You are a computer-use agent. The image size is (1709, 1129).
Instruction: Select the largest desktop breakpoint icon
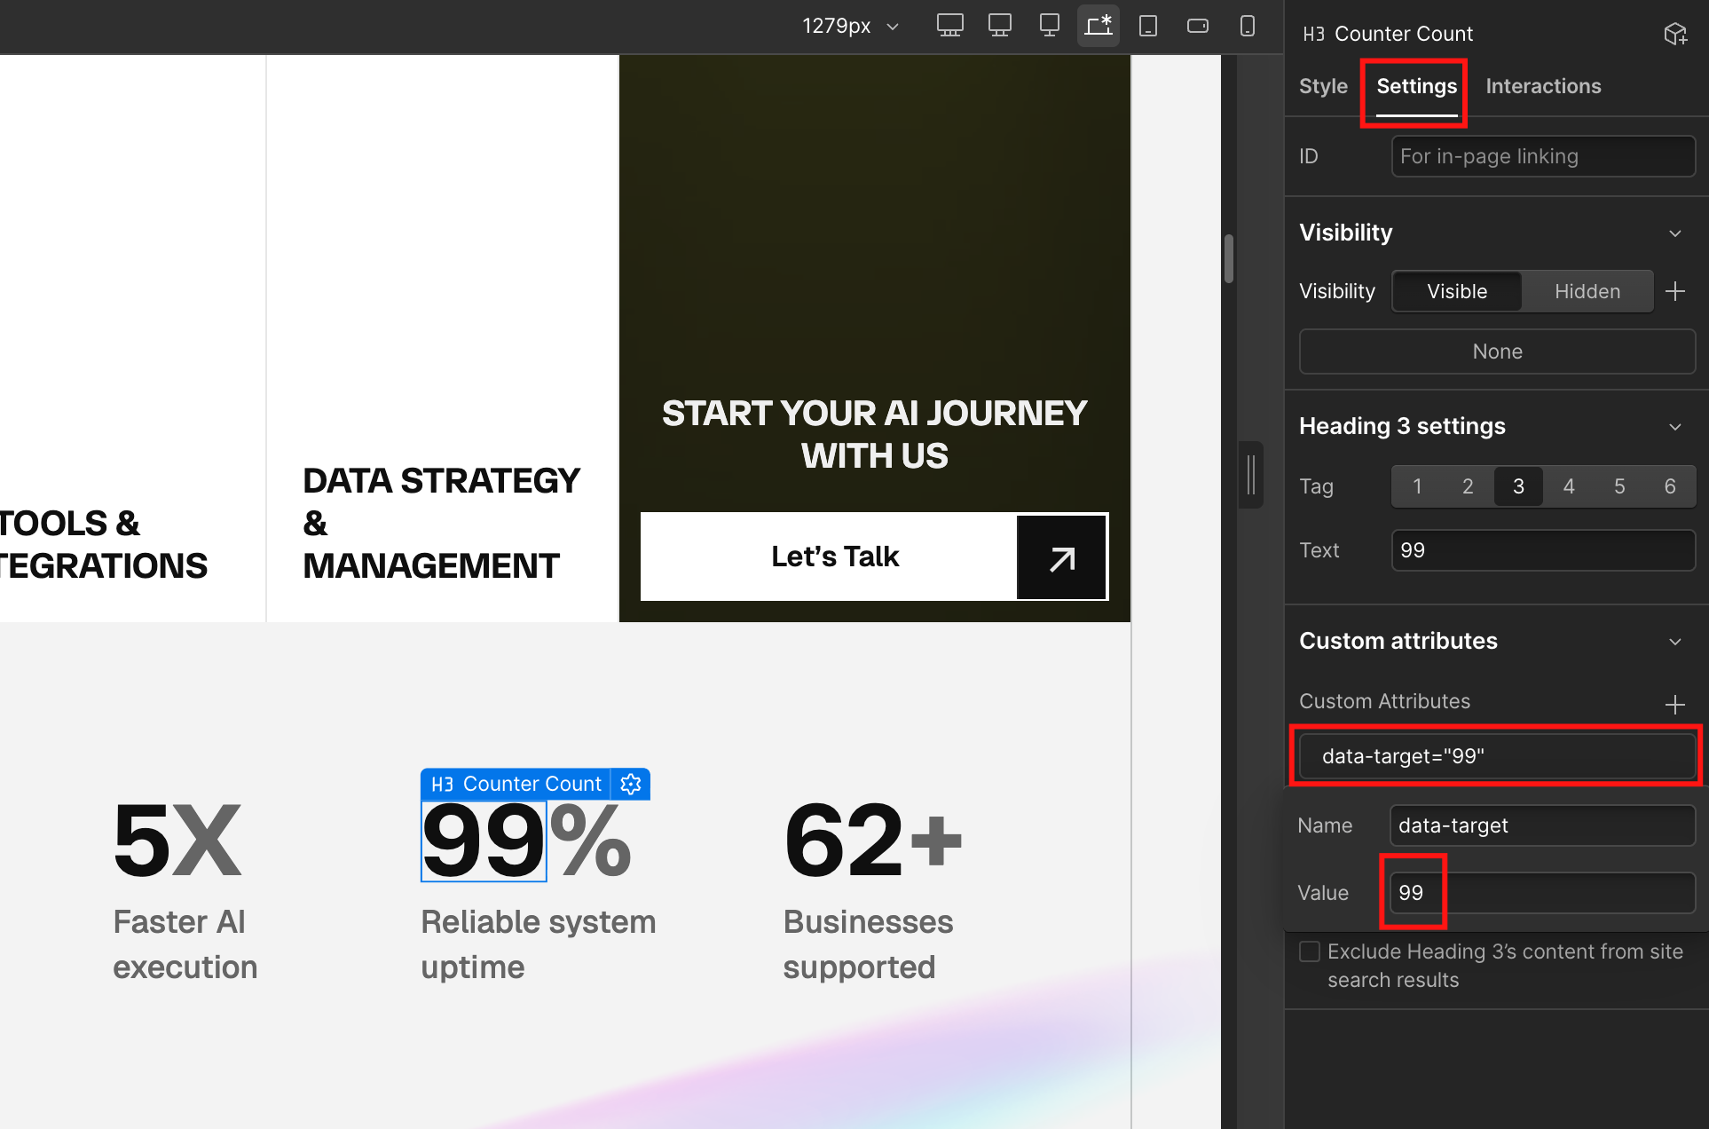(949, 26)
